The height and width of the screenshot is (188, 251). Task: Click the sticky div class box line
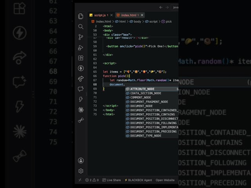pyautogui.click(x=117, y=34)
